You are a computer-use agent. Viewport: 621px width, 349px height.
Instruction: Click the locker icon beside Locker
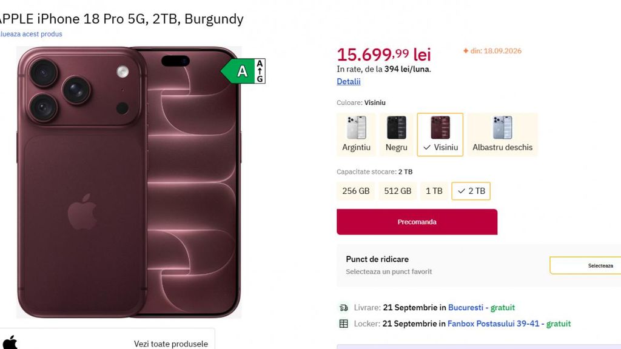[x=343, y=324]
